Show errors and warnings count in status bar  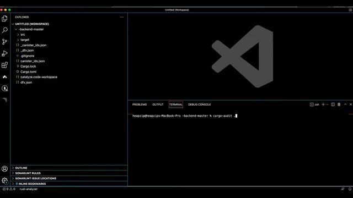9,189
